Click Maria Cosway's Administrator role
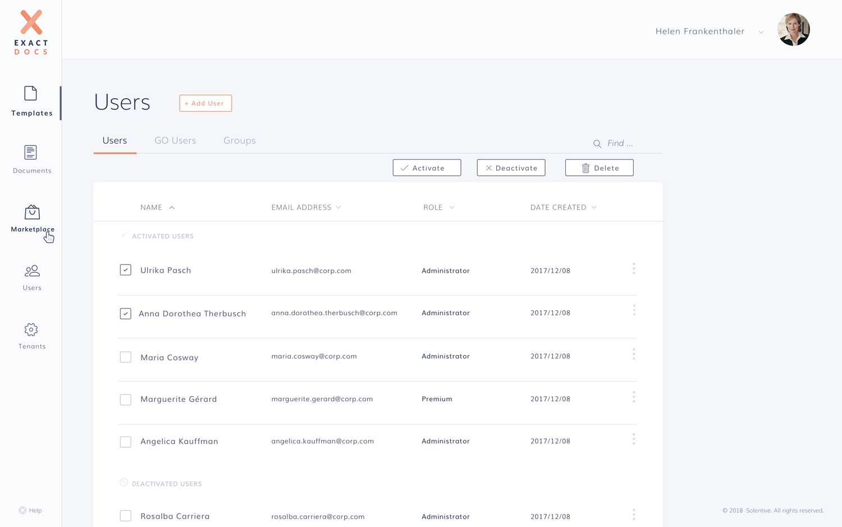 tap(446, 356)
